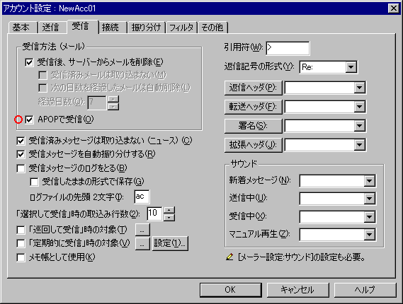Click the browse button beside 「定期的に受信」時の対象
403x304 pixels.
(x=142, y=243)
